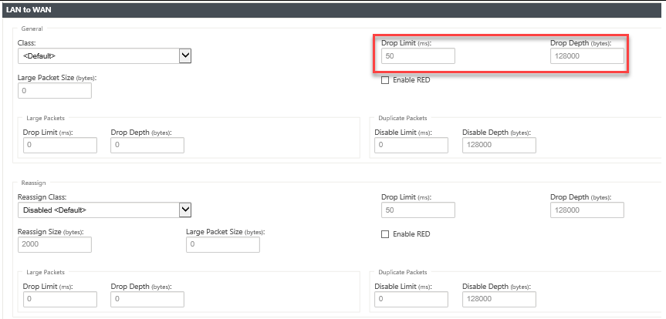The image size is (666, 319).
Task: Click General Large Packets Drop Depth field
Action: pos(147,145)
